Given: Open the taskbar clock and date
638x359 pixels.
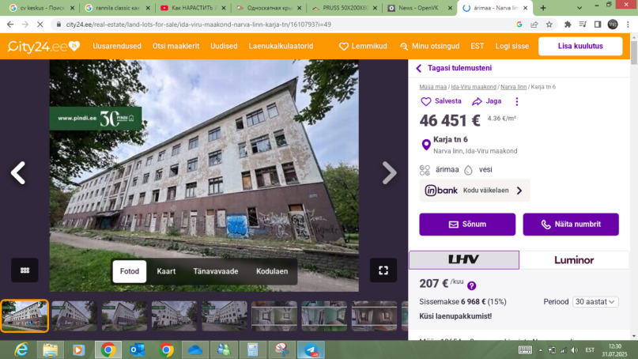Looking at the screenshot, I should click(x=615, y=350).
